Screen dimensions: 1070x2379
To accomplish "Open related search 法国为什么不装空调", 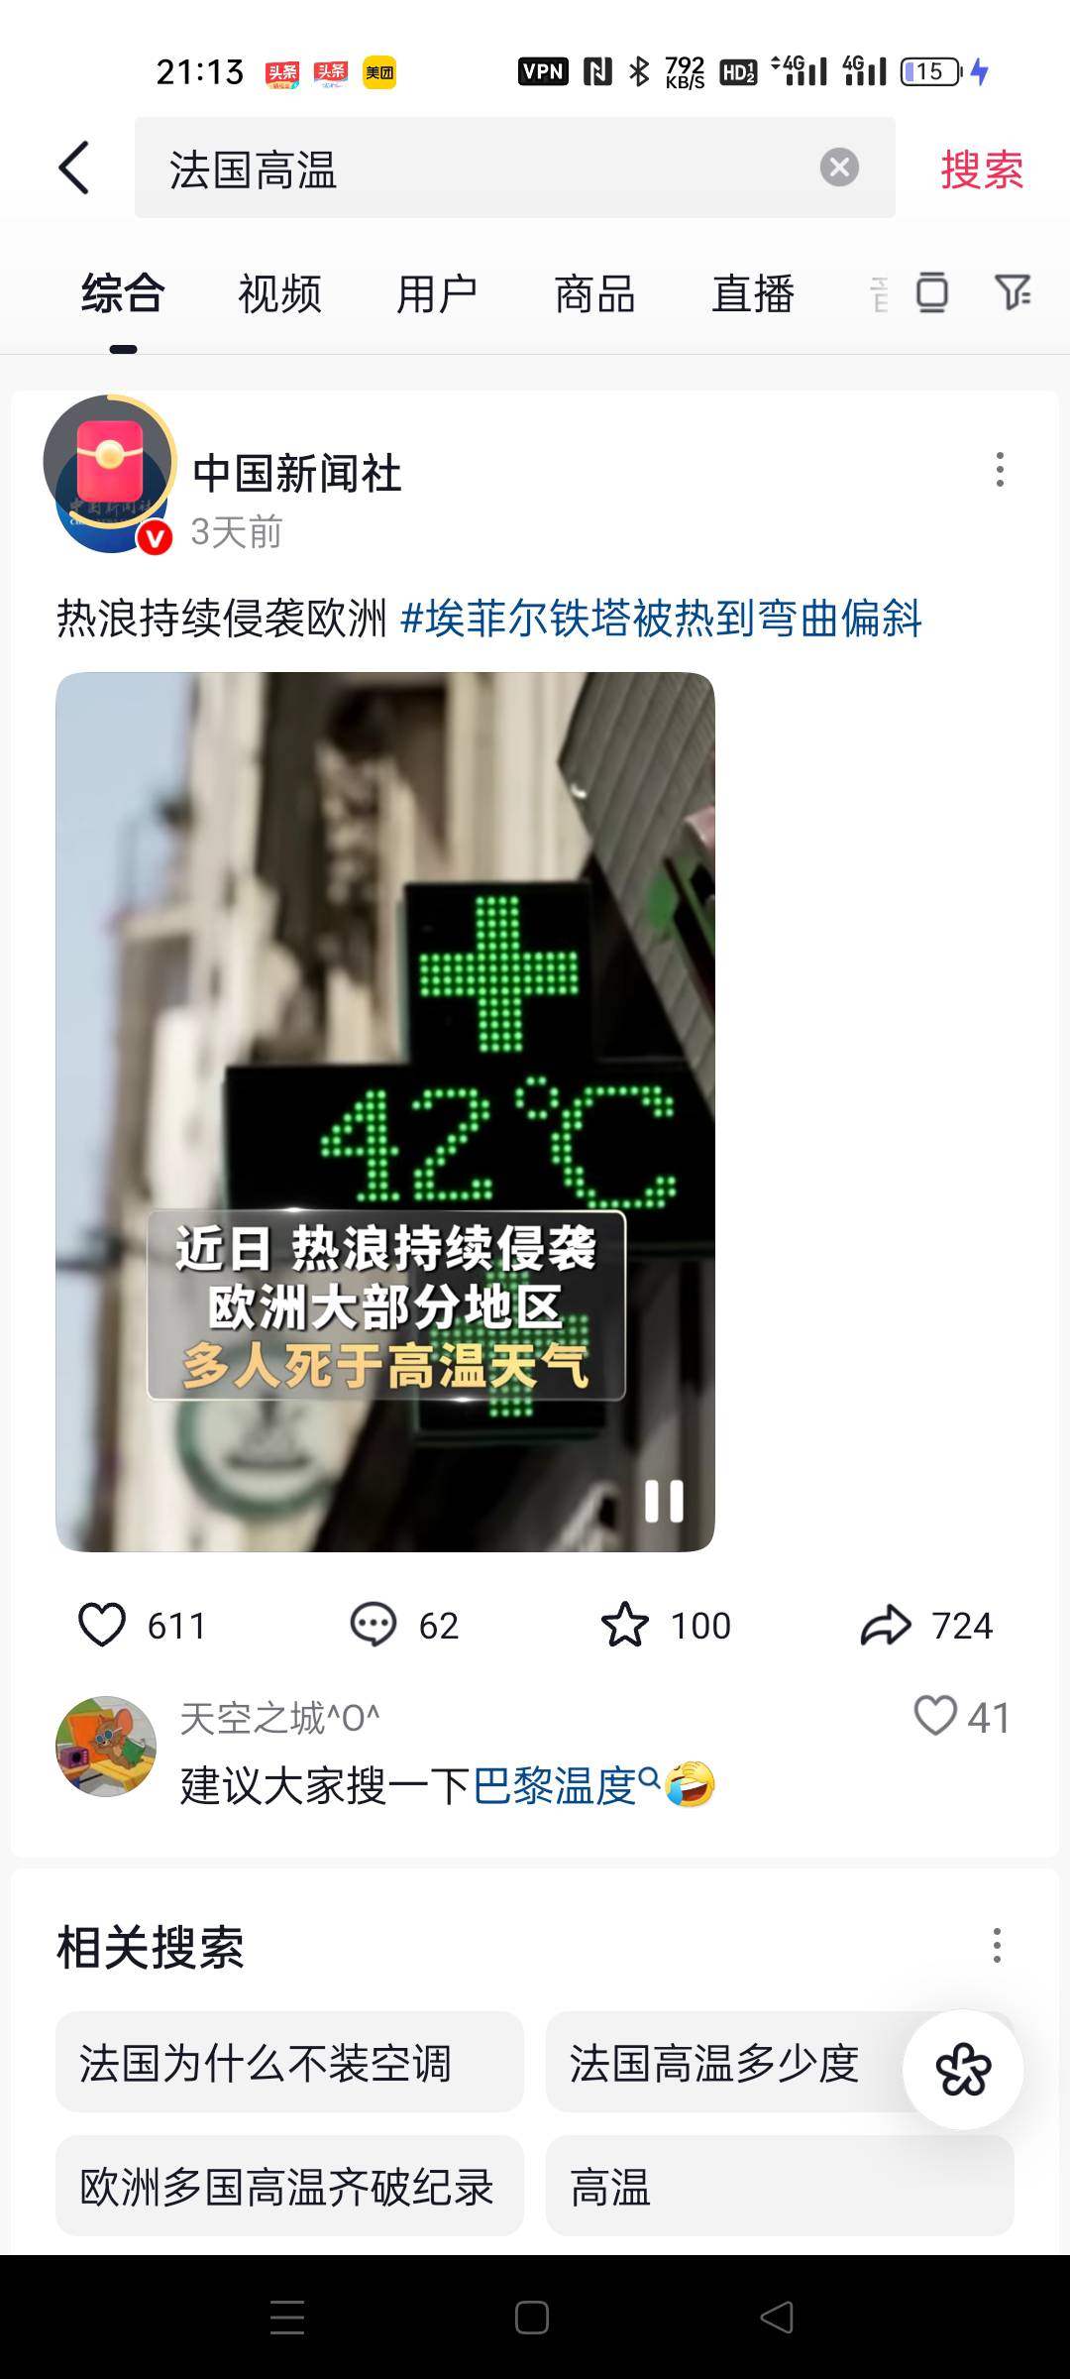I will coord(289,2063).
